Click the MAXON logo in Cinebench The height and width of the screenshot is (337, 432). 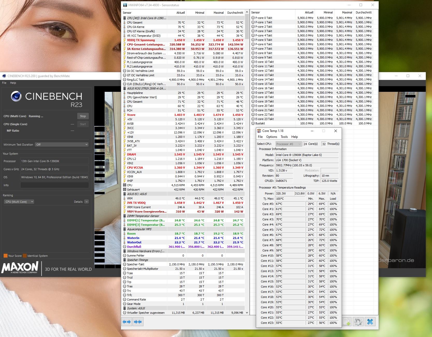20,268
